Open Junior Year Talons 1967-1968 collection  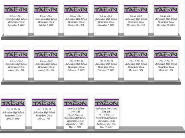pos(75,118)
